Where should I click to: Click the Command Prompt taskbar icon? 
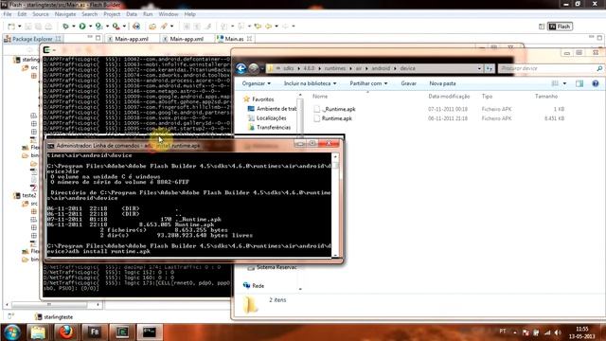tap(150, 332)
